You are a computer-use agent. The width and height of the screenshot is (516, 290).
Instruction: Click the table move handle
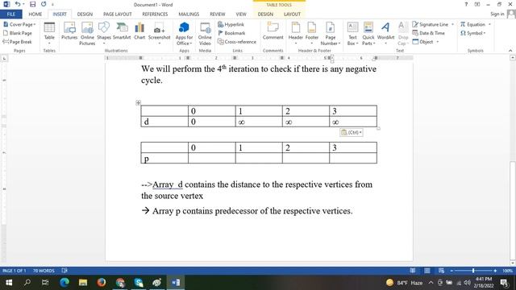tap(138, 102)
